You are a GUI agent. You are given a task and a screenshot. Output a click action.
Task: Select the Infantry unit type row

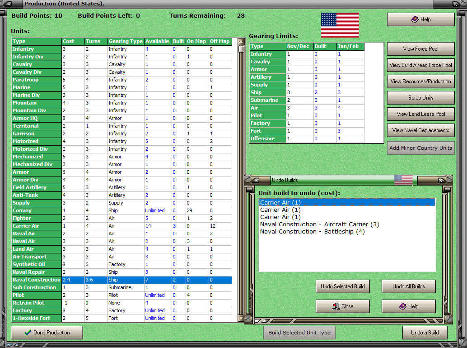[x=121, y=49]
